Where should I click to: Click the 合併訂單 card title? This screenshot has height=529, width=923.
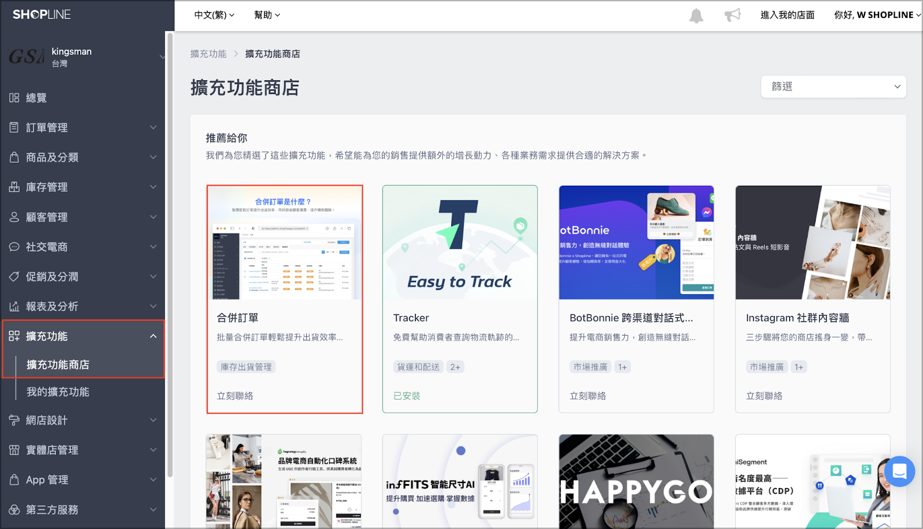click(238, 318)
